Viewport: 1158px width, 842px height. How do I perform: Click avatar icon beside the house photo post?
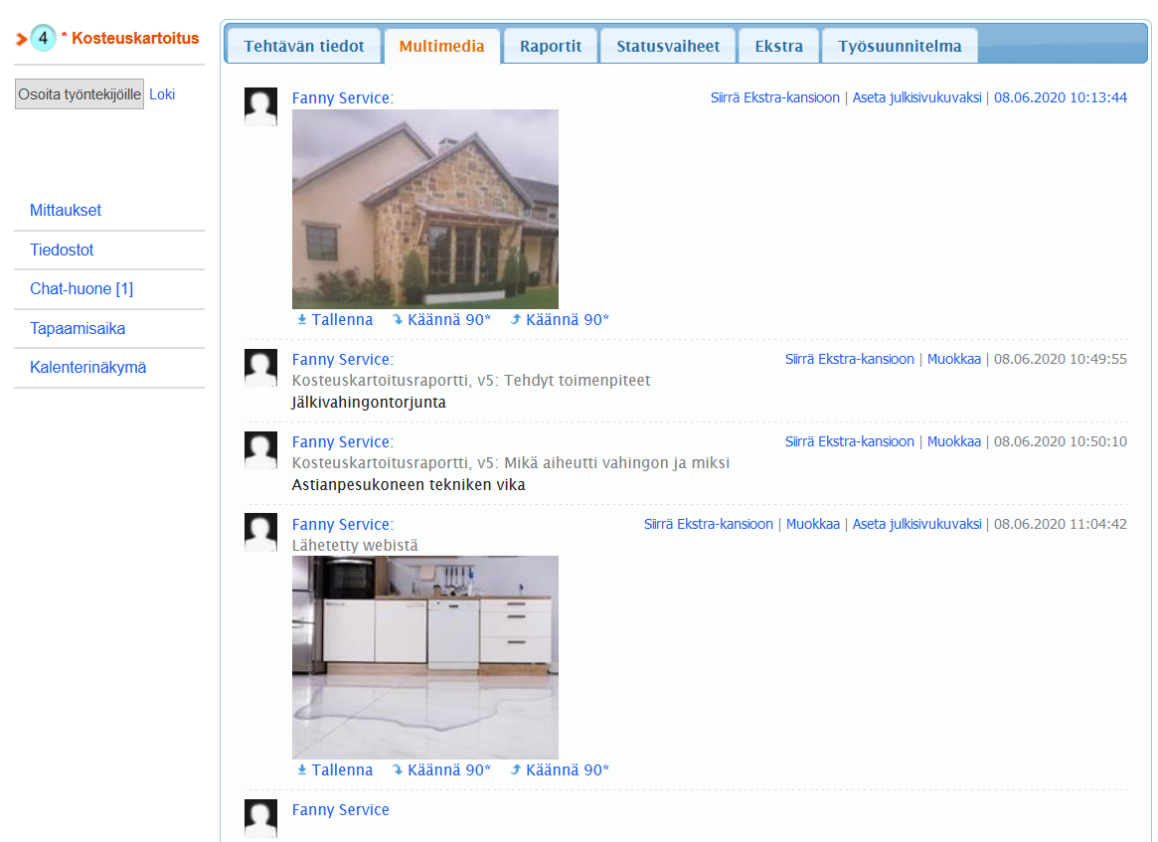coord(260,106)
